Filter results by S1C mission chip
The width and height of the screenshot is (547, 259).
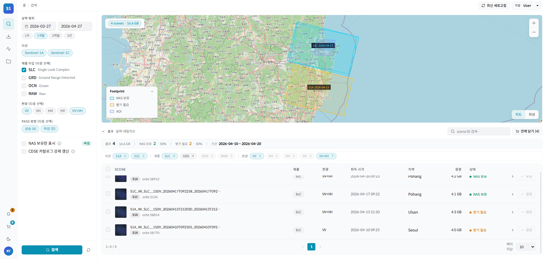coord(139,156)
